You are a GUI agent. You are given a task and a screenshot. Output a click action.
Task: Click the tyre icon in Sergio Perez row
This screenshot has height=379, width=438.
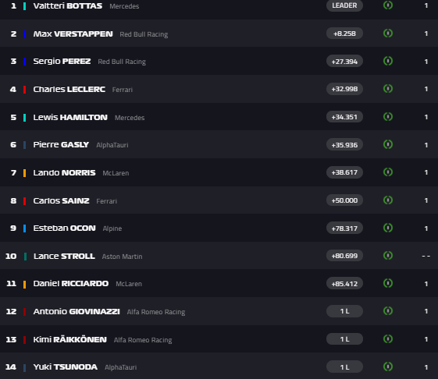pyautogui.click(x=388, y=61)
